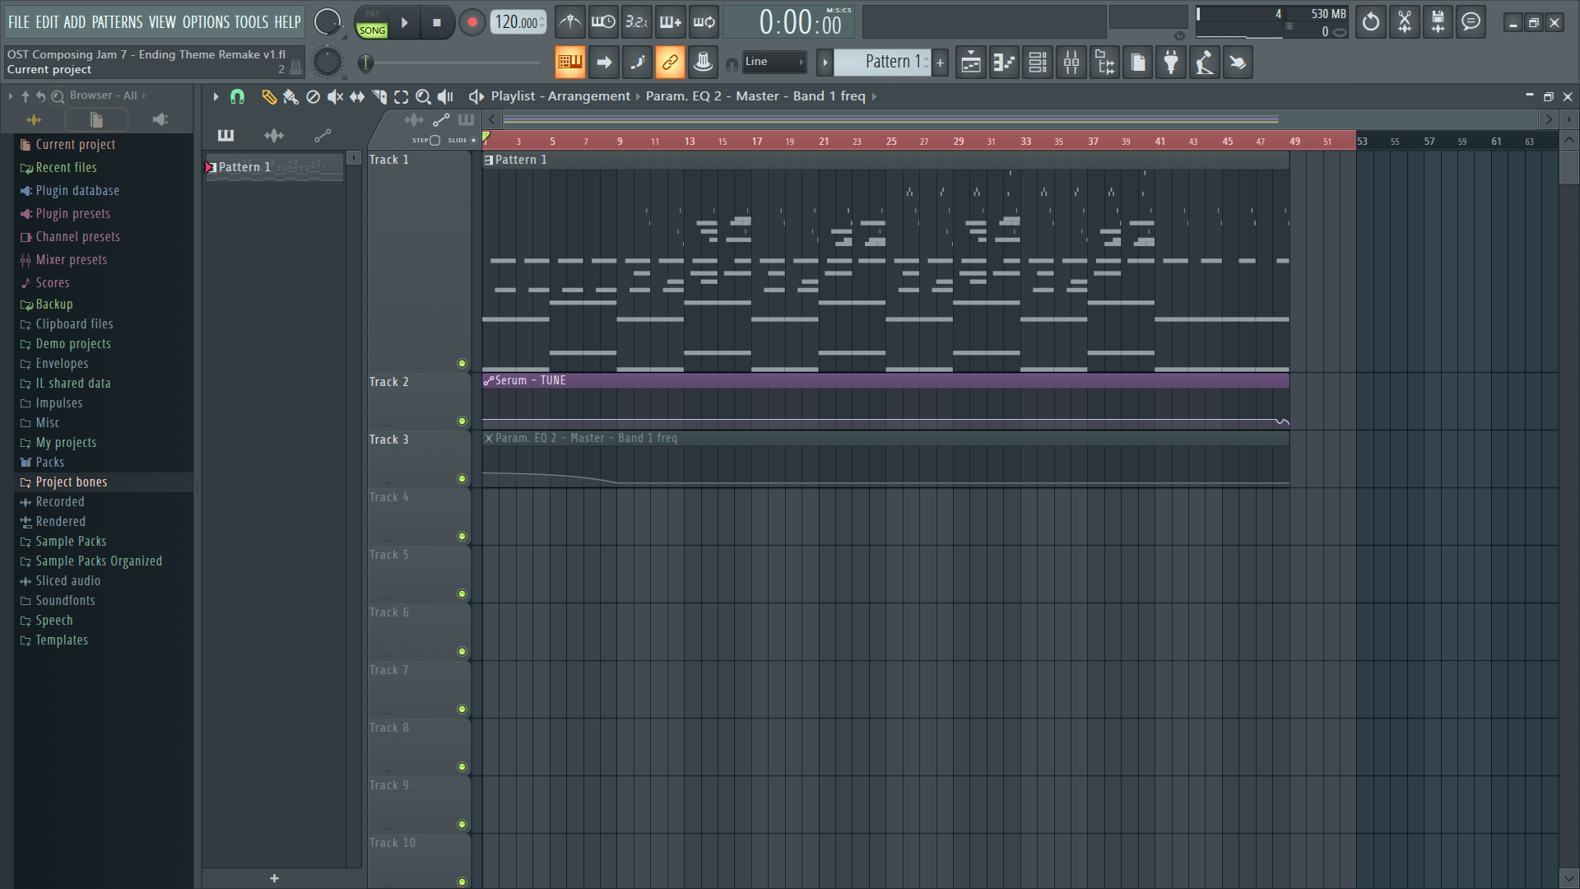Click the Line dropdown for draw mode
Screen dimensions: 1580x889
click(775, 62)
